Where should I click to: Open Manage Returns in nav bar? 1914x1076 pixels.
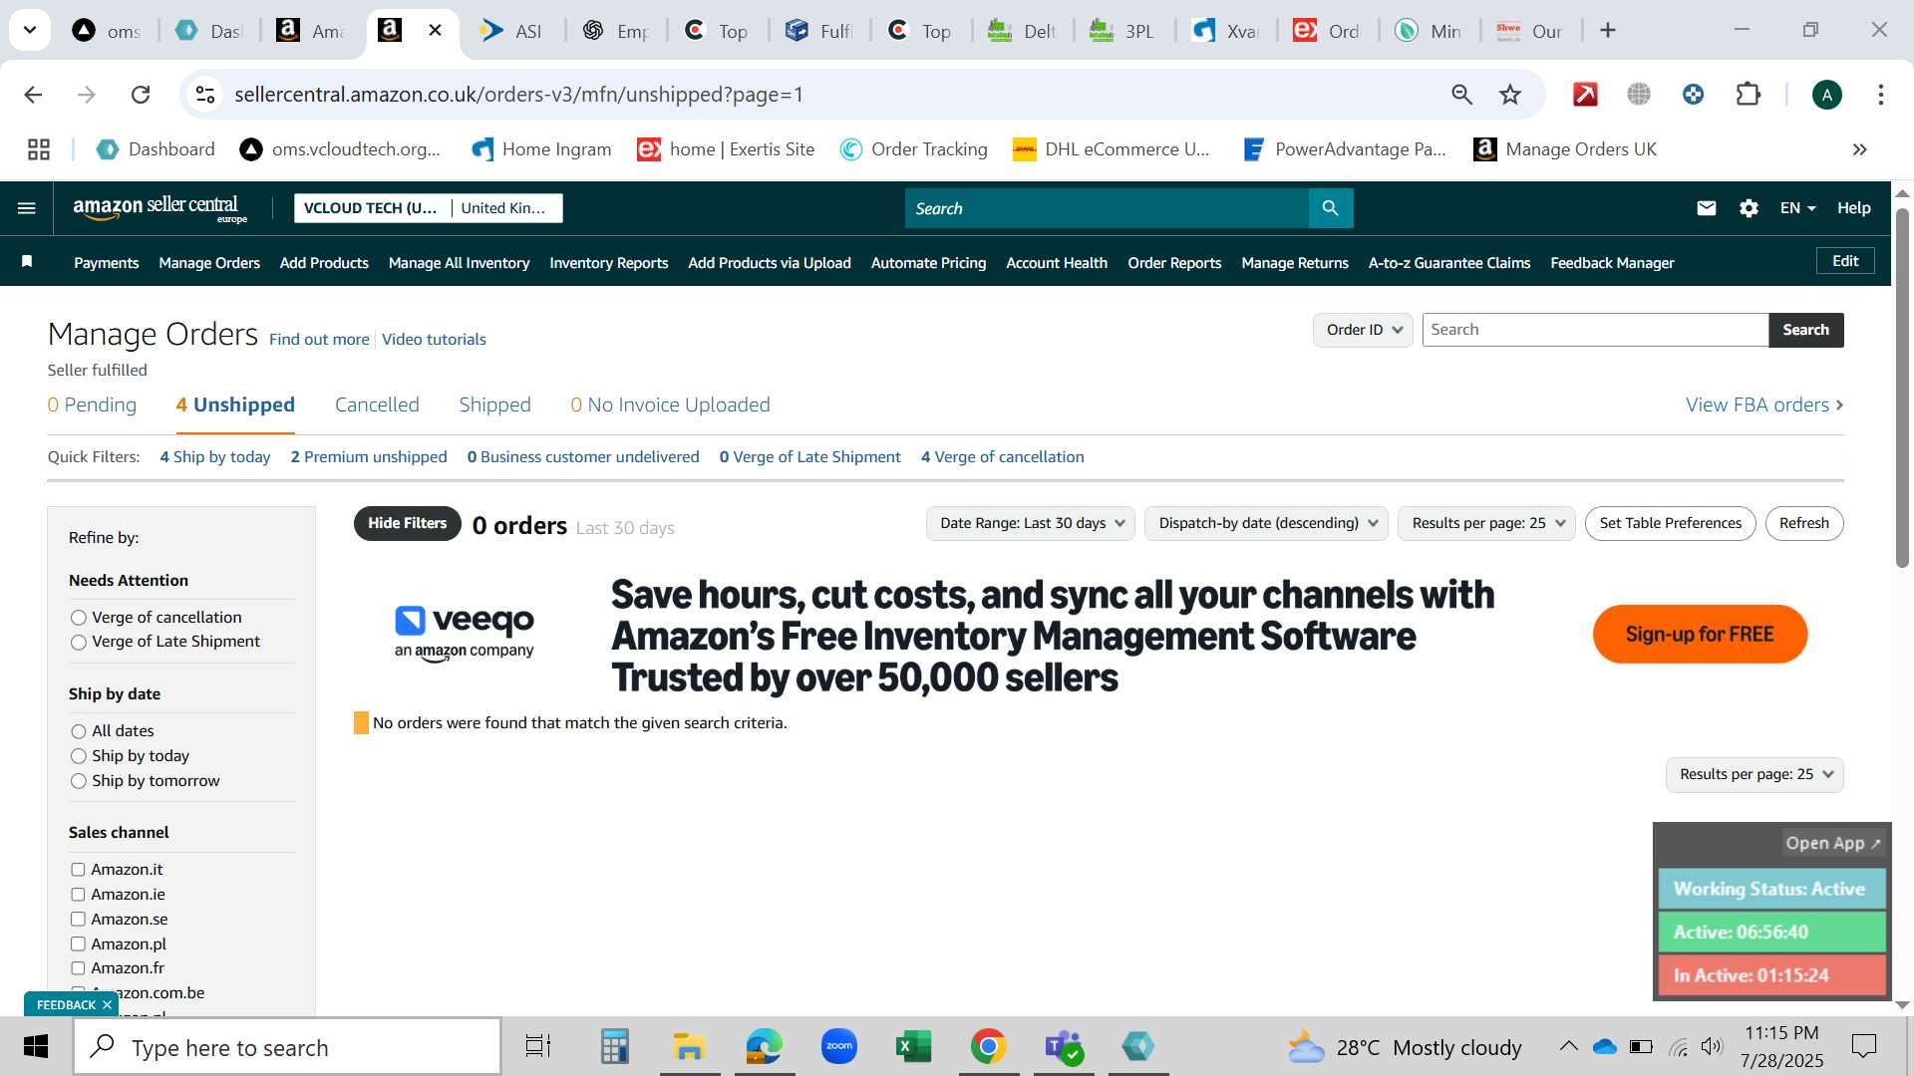[x=1295, y=263]
